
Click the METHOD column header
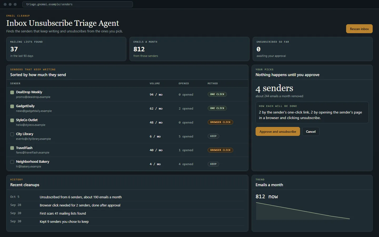[x=213, y=83]
